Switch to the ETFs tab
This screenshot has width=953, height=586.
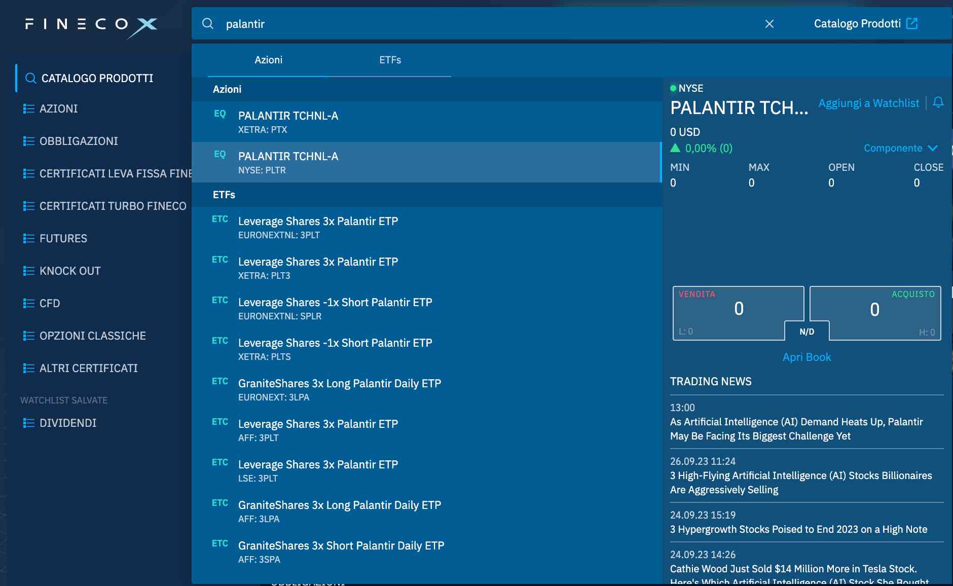click(390, 60)
